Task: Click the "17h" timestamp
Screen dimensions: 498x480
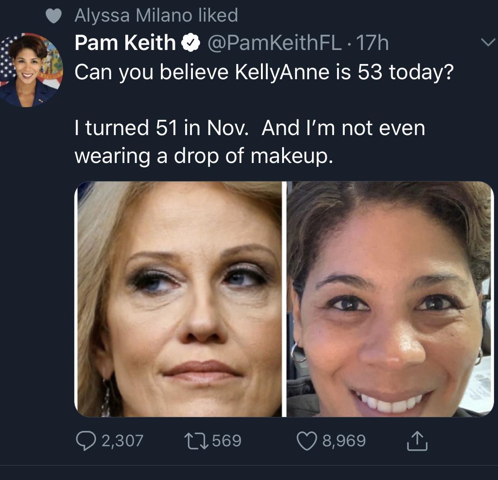Action: (x=372, y=43)
